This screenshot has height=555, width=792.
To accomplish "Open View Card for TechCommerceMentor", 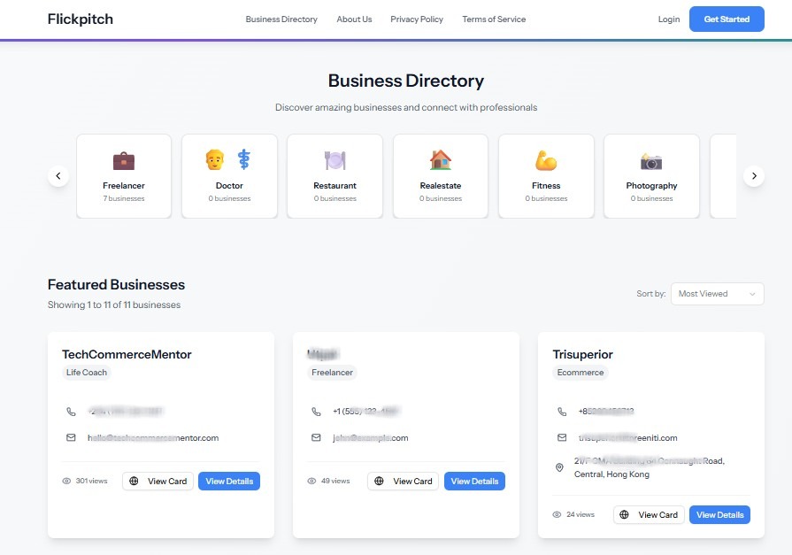I will coord(158,482).
